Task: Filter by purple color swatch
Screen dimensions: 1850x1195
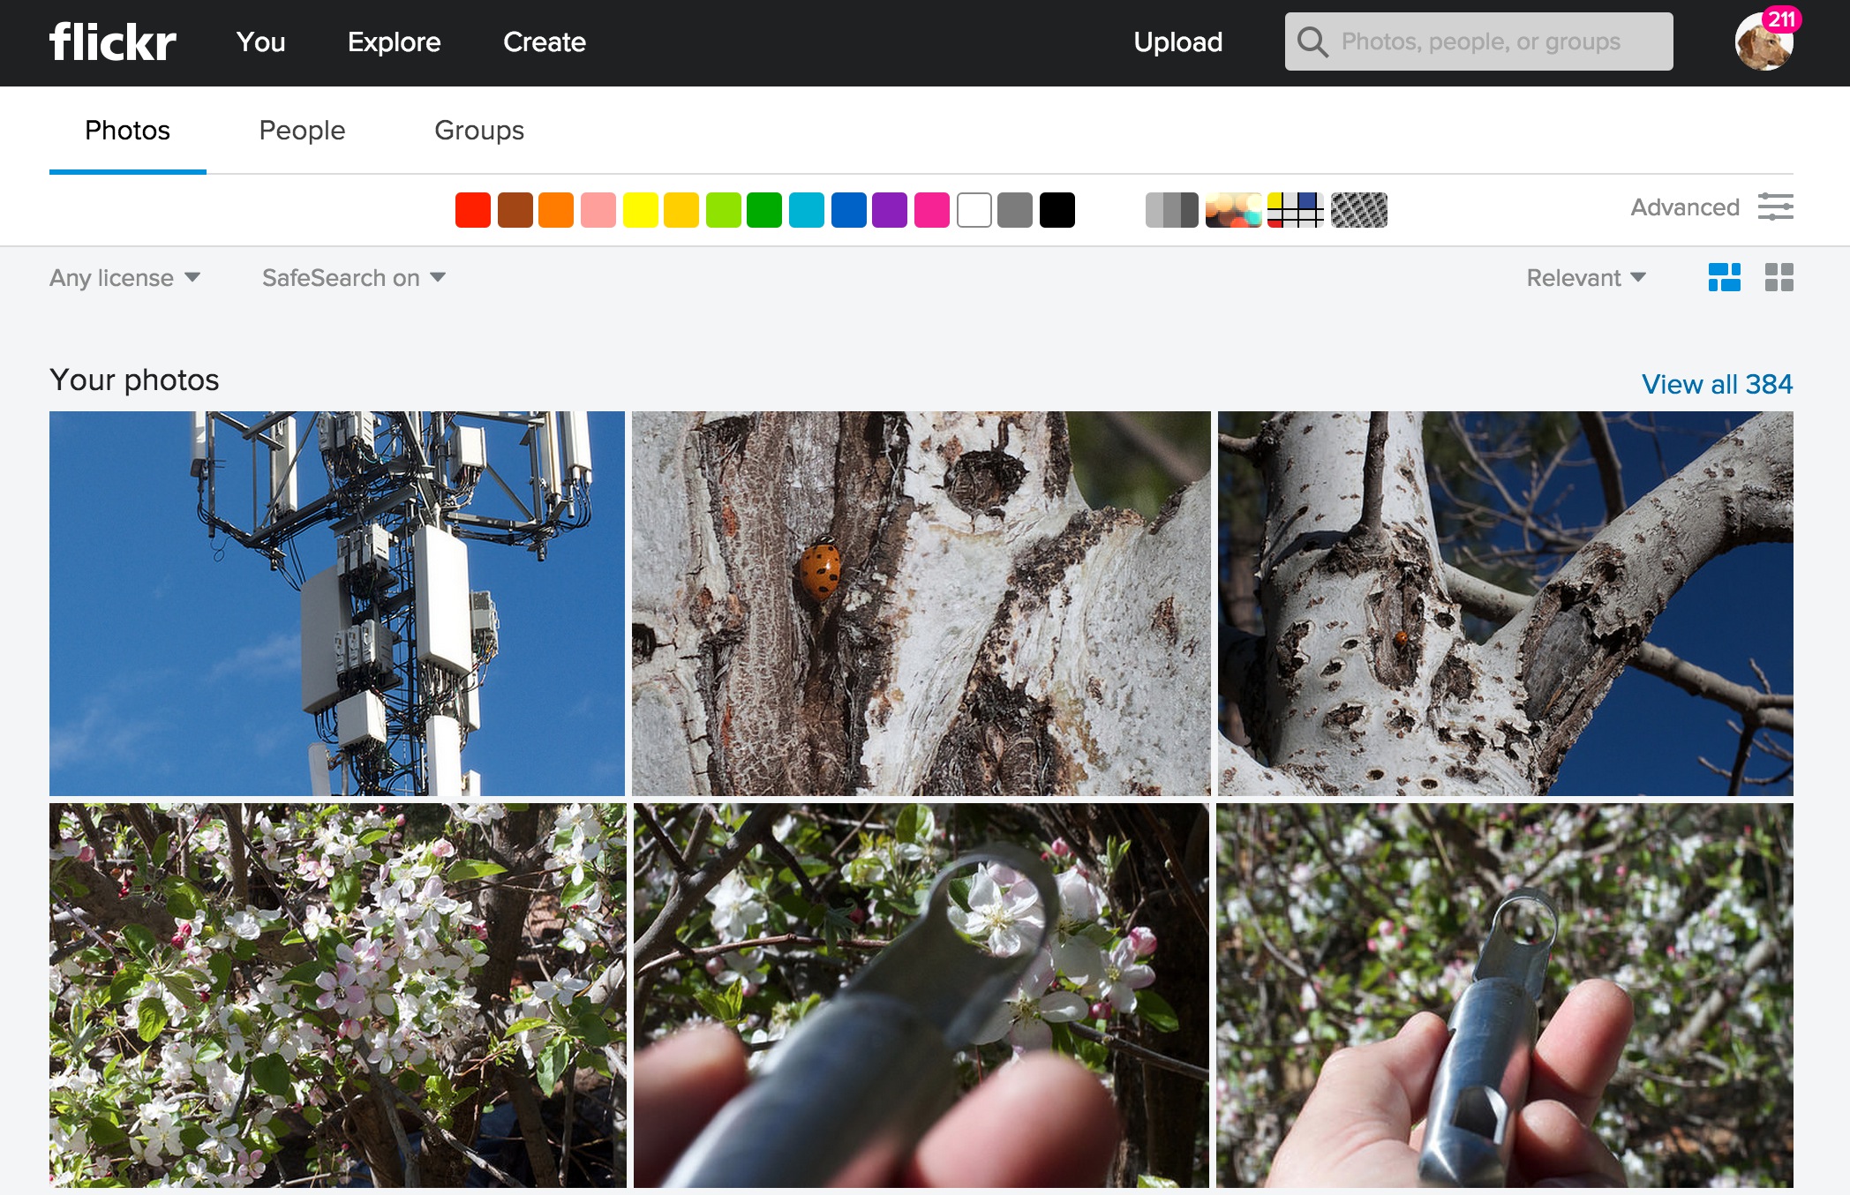Action: [x=890, y=210]
